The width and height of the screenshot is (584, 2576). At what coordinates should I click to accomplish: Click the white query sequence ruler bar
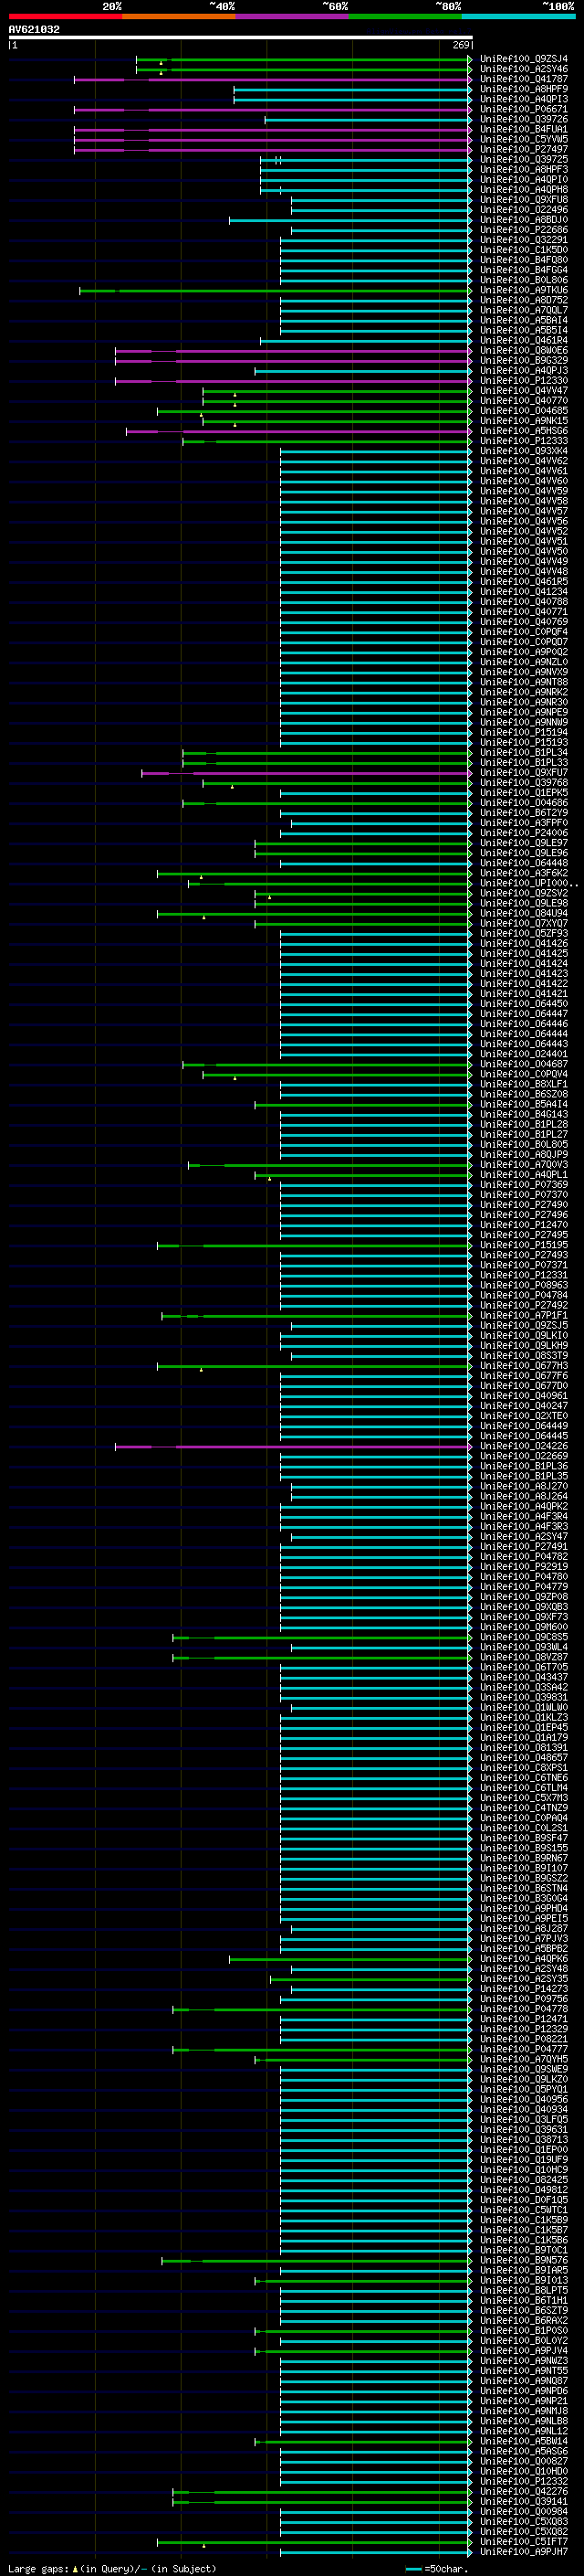pyautogui.click(x=240, y=37)
